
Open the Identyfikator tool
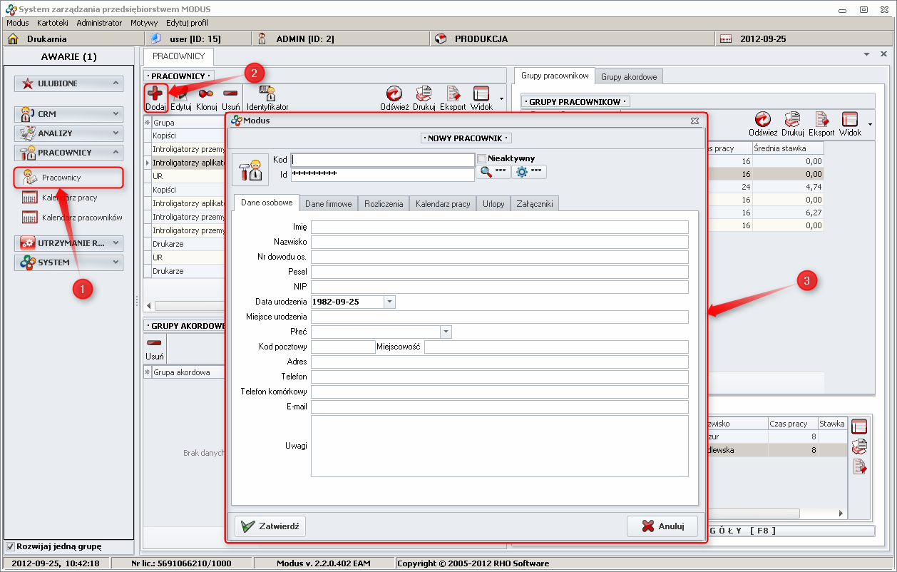[x=267, y=94]
